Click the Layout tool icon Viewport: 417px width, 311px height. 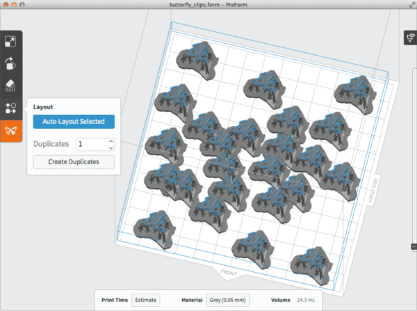click(10, 108)
